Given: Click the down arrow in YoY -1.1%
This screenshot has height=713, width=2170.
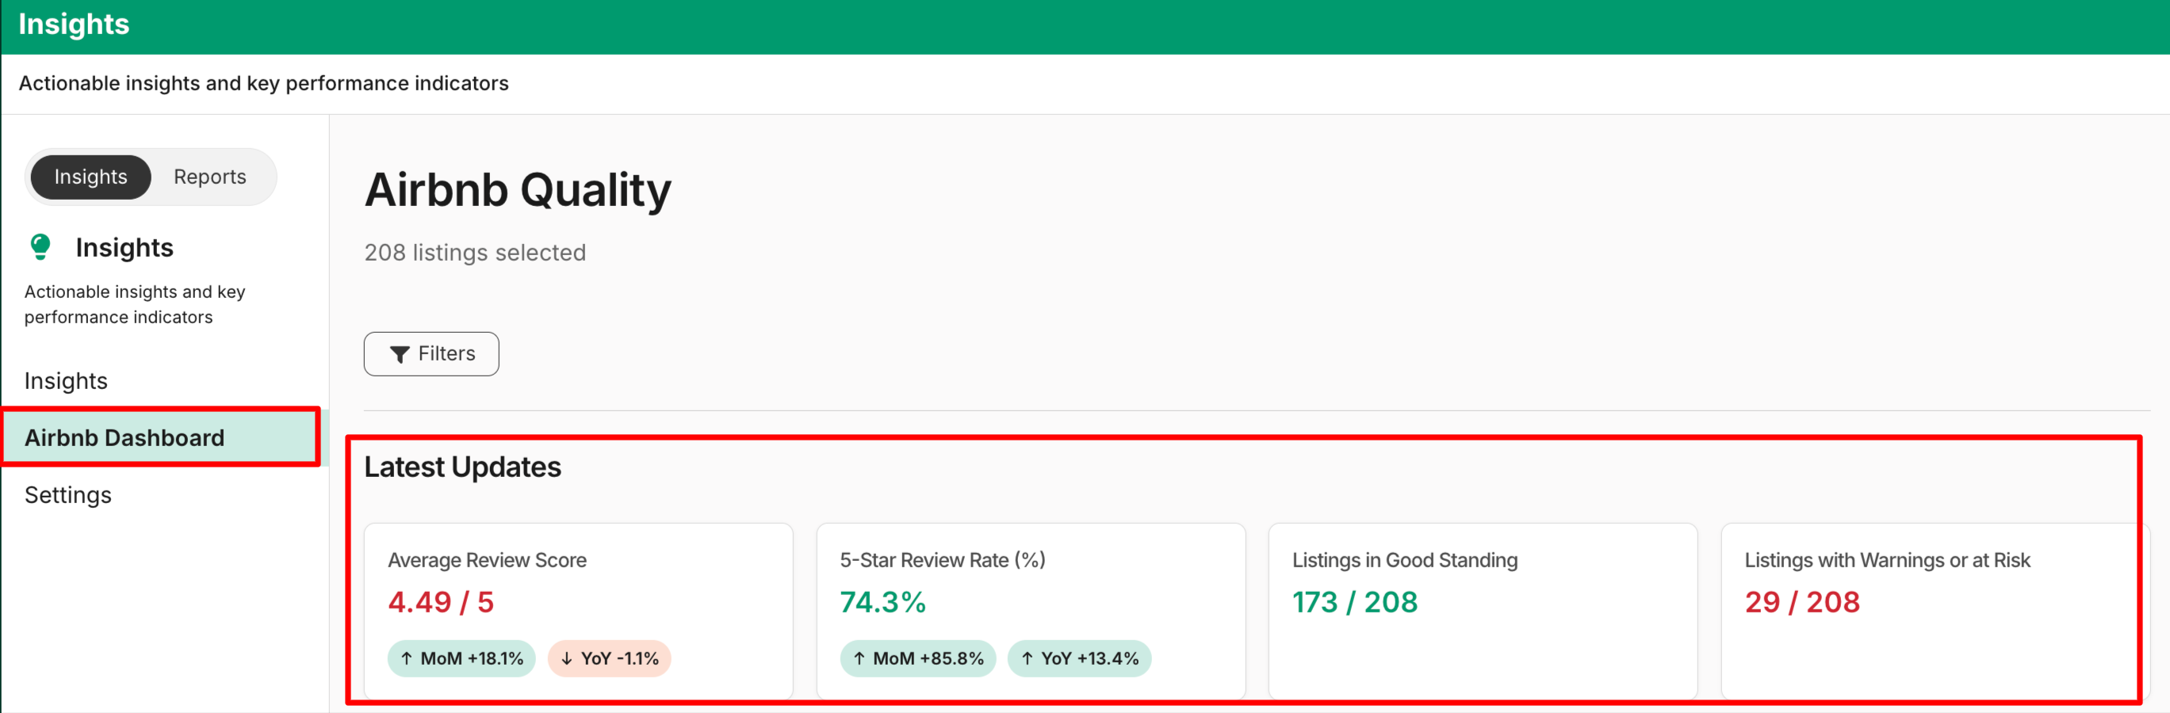Looking at the screenshot, I should click(x=567, y=658).
